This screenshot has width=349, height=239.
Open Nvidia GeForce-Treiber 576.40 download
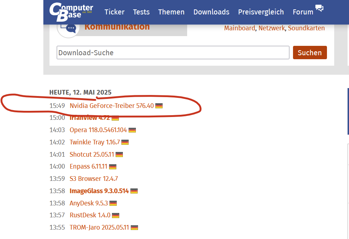[112, 106]
